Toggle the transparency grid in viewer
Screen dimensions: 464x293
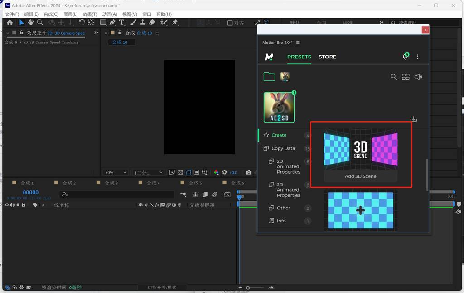coord(180,172)
